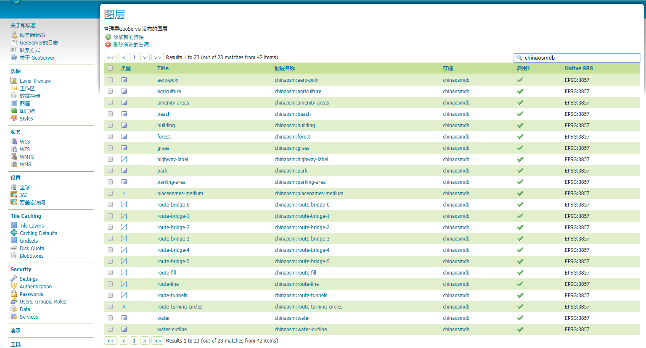
Task: Click the layer search input field
Action: click(x=577, y=58)
